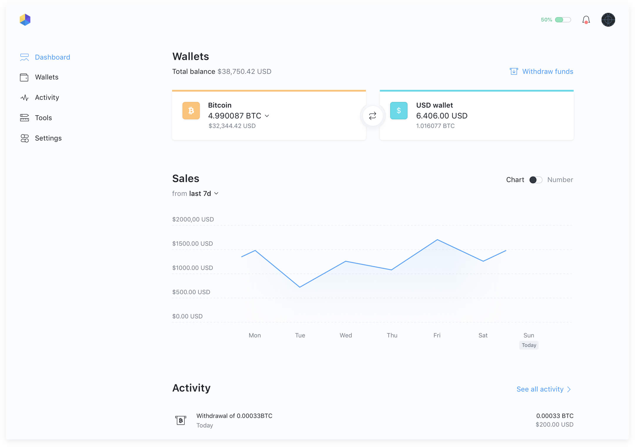Open the Activity menu item
The width and height of the screenshot is (635, 447).
pos(47,97)
